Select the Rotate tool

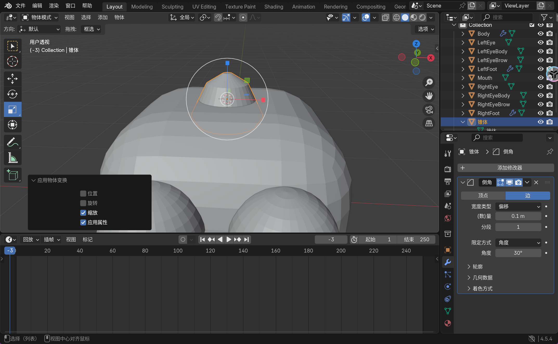click(12, 94)
